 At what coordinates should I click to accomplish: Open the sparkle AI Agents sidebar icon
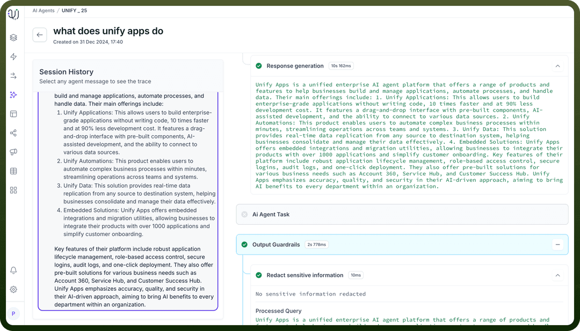pos(13,95)
